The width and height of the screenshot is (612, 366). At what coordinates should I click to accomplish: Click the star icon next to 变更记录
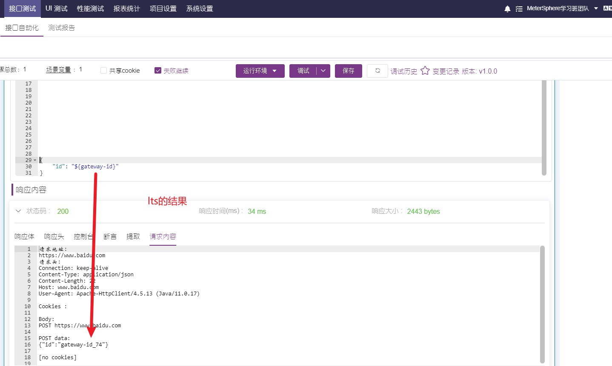click(425, 71)
